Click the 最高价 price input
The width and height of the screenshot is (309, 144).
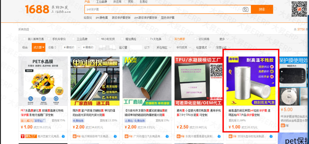tap(88, 47)
